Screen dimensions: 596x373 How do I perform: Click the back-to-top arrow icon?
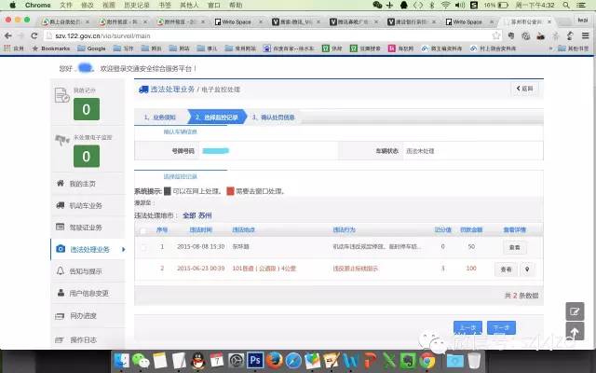click(x=575, y=332)
